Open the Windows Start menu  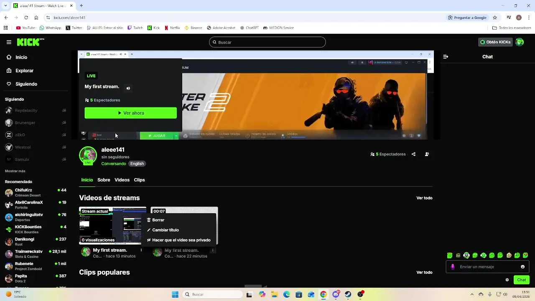pyautogui.click(x=175, y=294)
